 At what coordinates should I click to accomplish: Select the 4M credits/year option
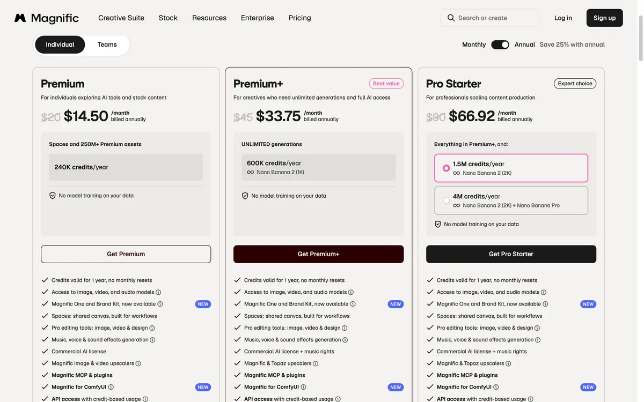coord(511,200)
